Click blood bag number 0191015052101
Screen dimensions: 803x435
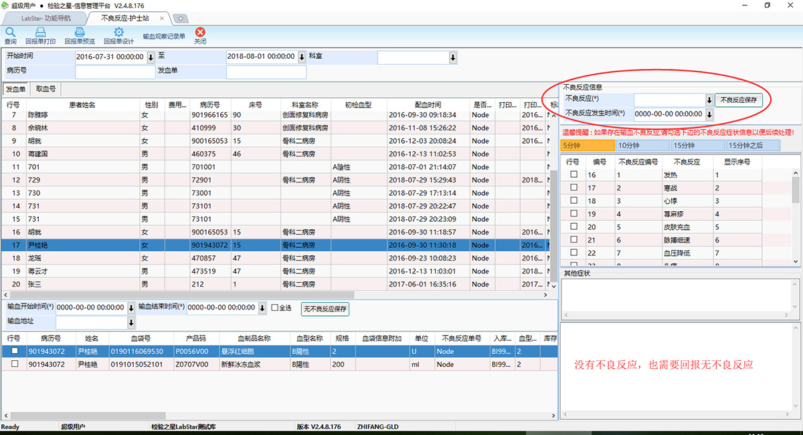tap(137, 364)
